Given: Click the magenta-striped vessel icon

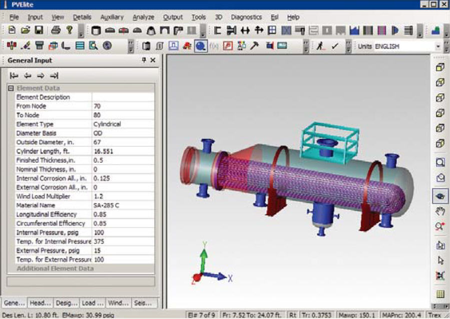Looking at the screenshot, I should [x=381, y=30].
